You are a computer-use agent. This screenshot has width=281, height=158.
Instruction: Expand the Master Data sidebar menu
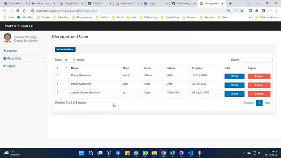tap(23, 58)
